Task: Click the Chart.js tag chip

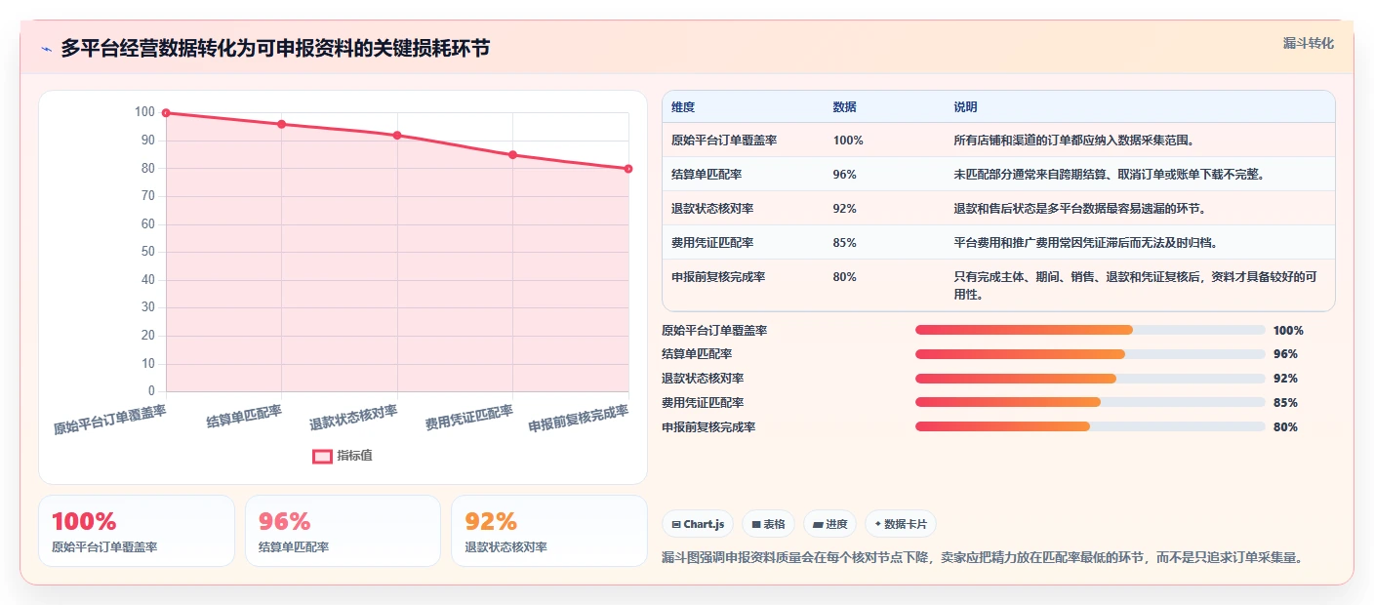Action: tap(699, 524)
